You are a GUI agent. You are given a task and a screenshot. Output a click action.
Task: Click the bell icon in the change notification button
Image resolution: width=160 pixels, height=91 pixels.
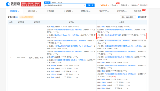tap(21, 17)
